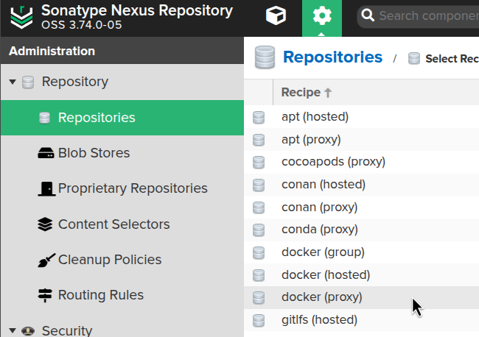The height and width of the screenshot is (337, 479).
Task: Click the conan (proxy) row icon
Action: (x=259, y=207)
